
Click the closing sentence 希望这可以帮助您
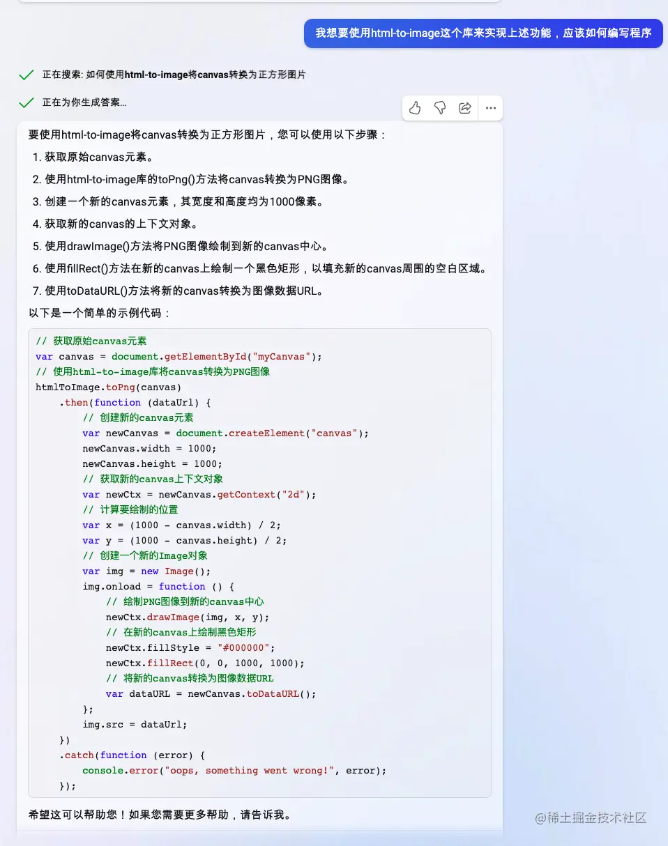tap(160, 815)
